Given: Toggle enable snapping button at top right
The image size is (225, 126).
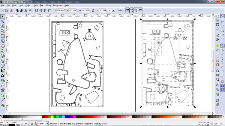Looking at the screenshot, I should [222, 16].
